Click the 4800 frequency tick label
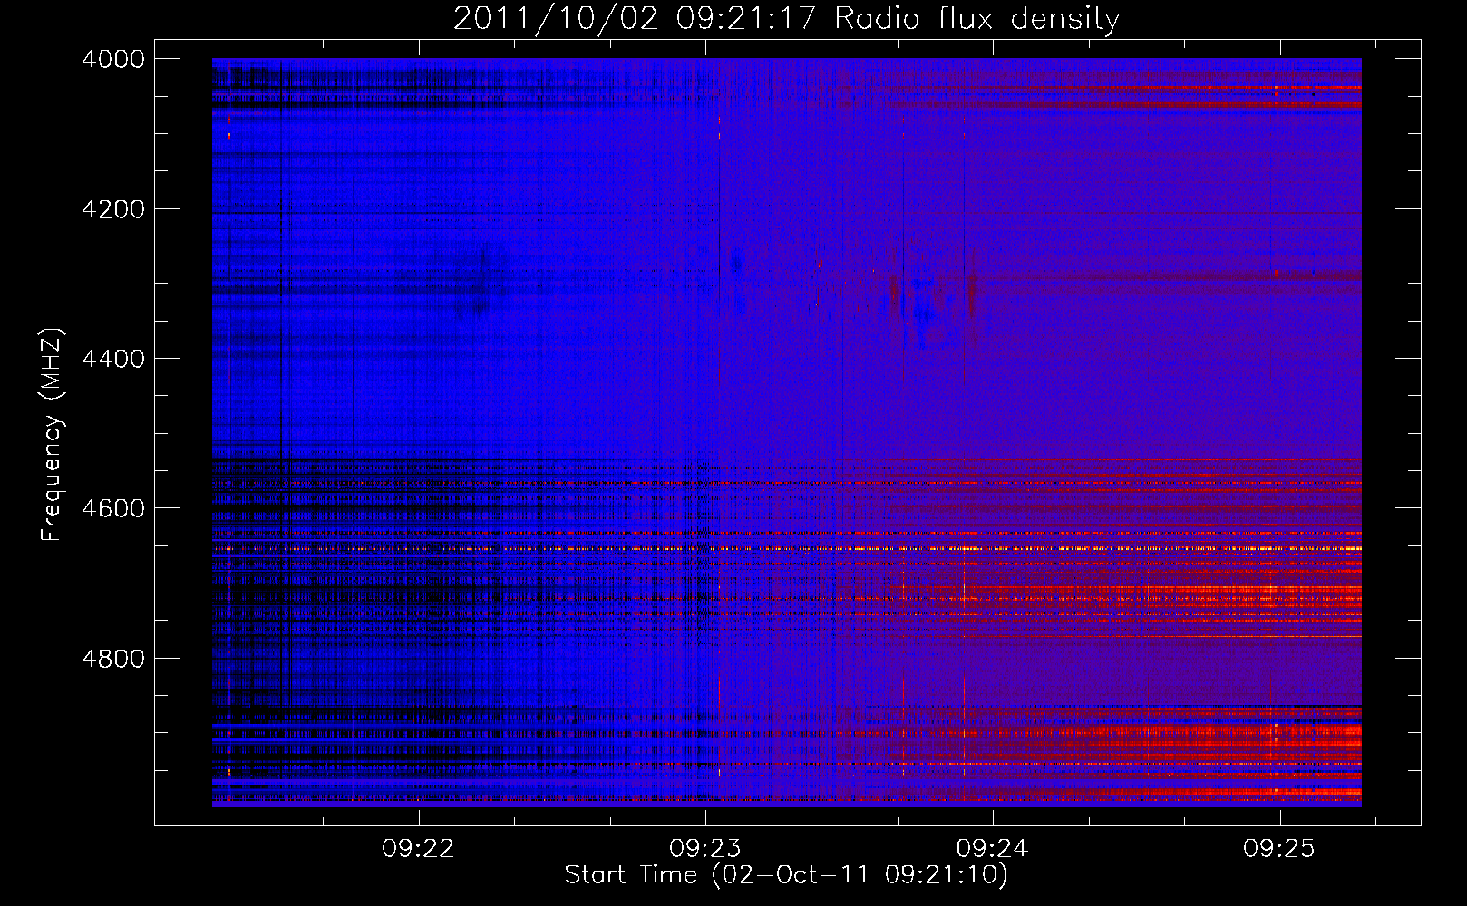 (x=113, y=659)
